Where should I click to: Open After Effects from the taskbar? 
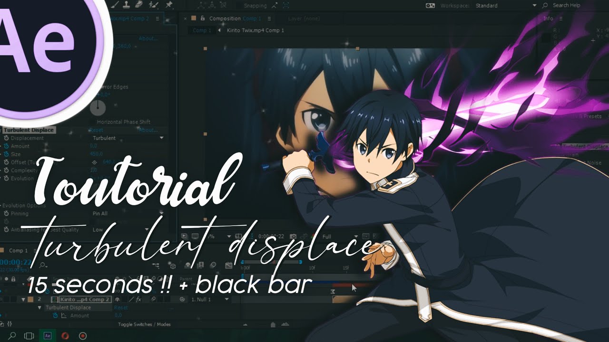48,335
